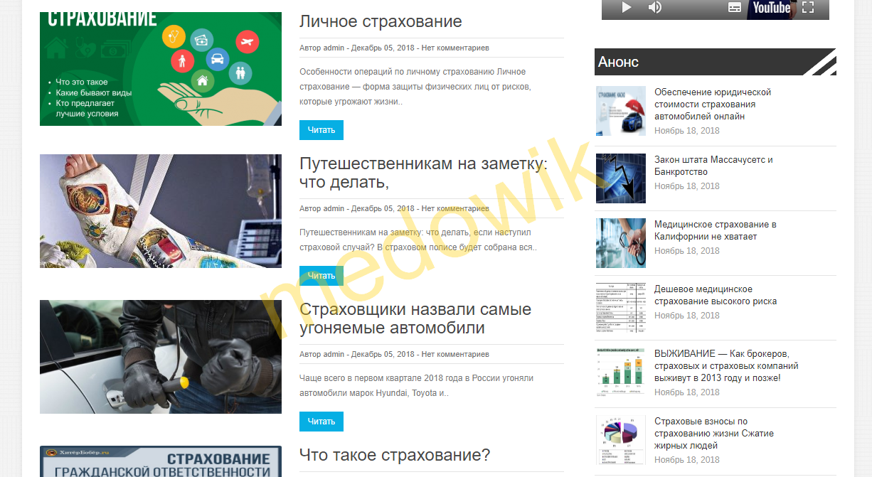
Task: Open the 'ВЫЖИВАНИЕ — Как брокеров' announcement
Action: click(726, 365)
